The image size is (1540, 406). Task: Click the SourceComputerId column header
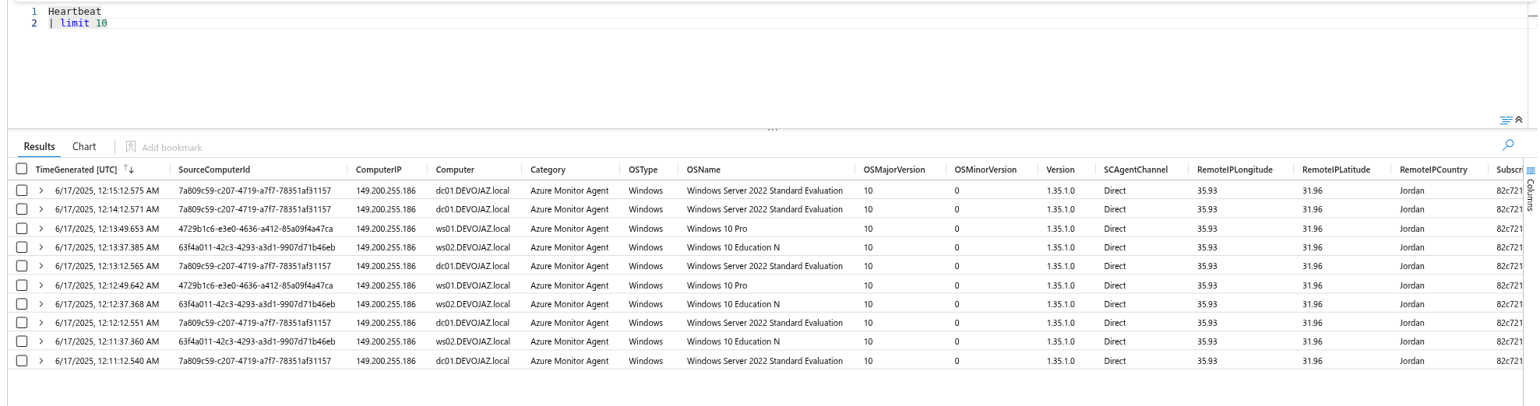[x=214, y=170]
